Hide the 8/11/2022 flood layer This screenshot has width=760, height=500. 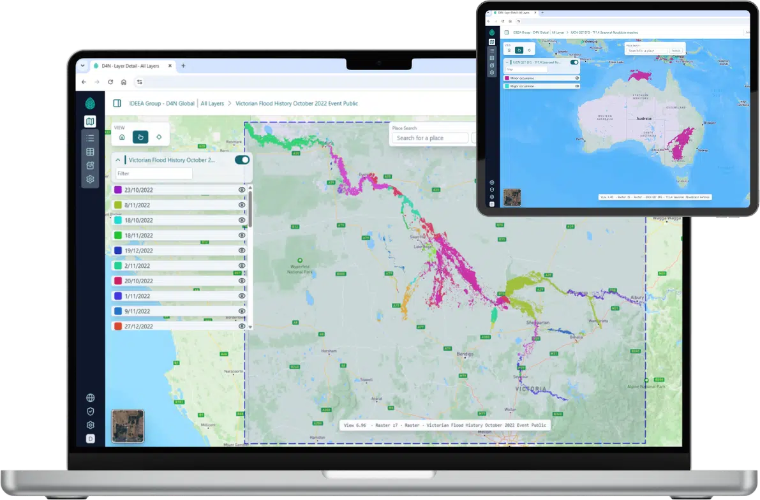tap(242, 205)
